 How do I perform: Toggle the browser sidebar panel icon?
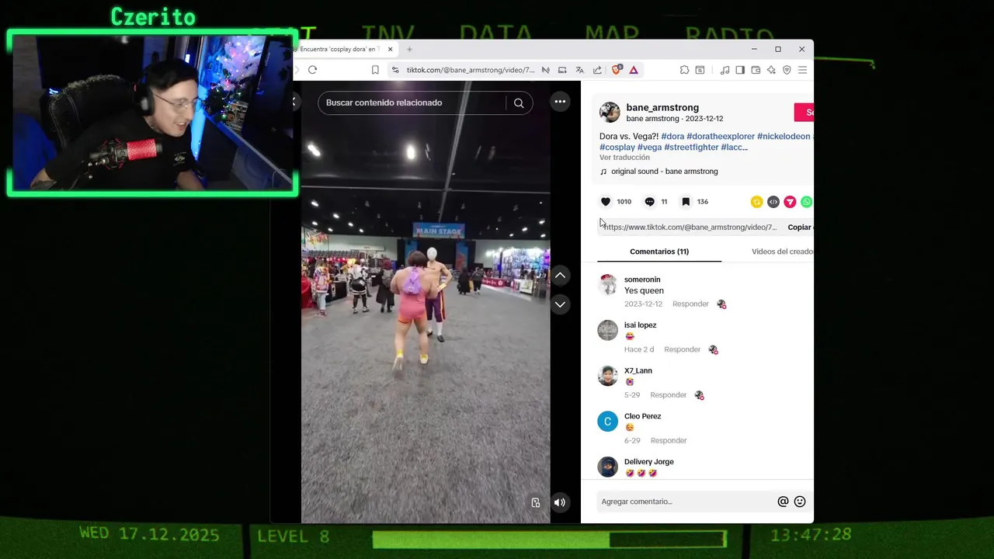740,70
